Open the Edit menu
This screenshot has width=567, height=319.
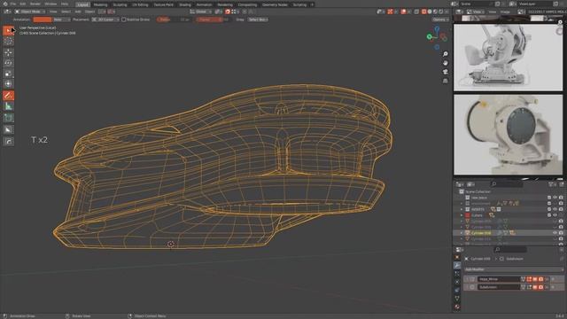(x=23, y=4)
